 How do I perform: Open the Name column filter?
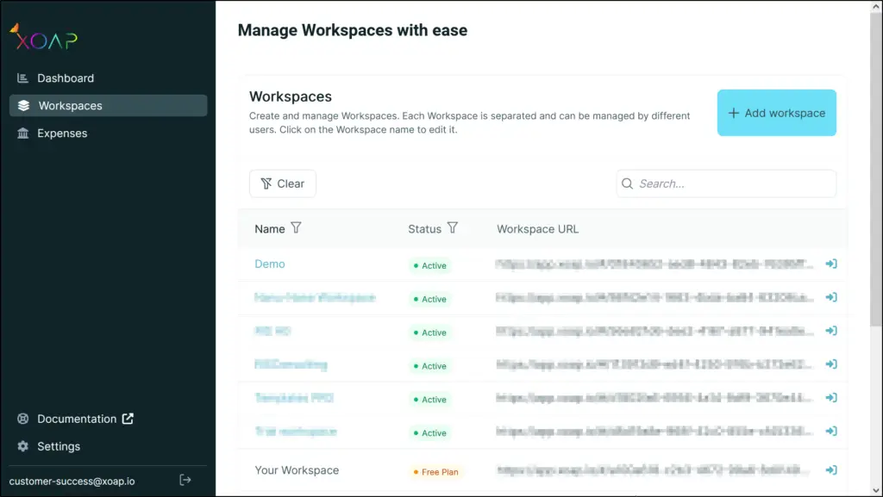(x=296, y=228)
